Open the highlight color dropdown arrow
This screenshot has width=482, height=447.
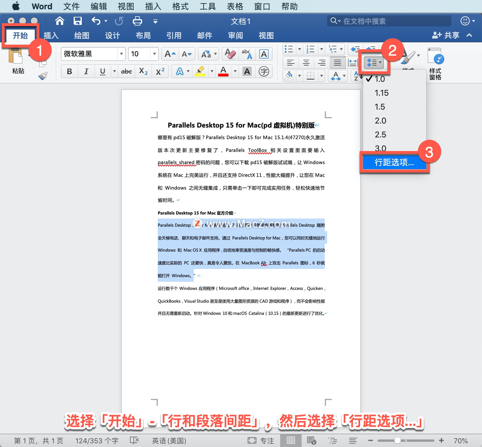(x=212, y=71)
